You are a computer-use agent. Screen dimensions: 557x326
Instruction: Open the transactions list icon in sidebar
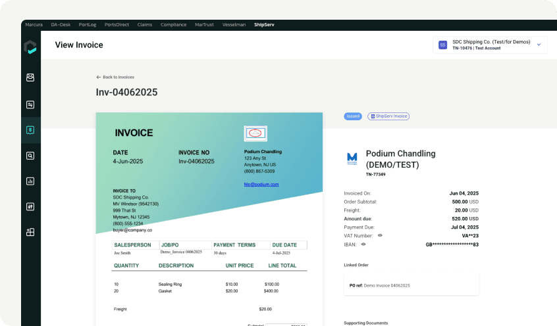click(30, 105)
